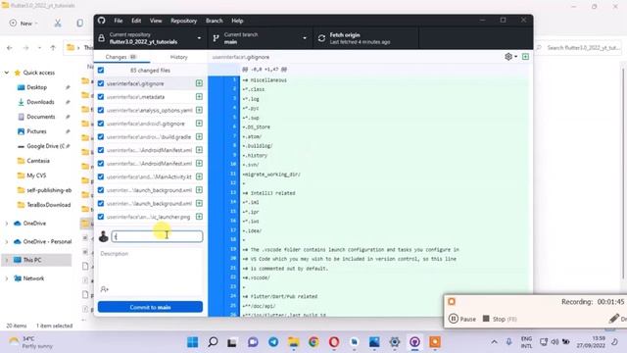Uncheck userinterface\android\.gitignore checkbox

101,124
